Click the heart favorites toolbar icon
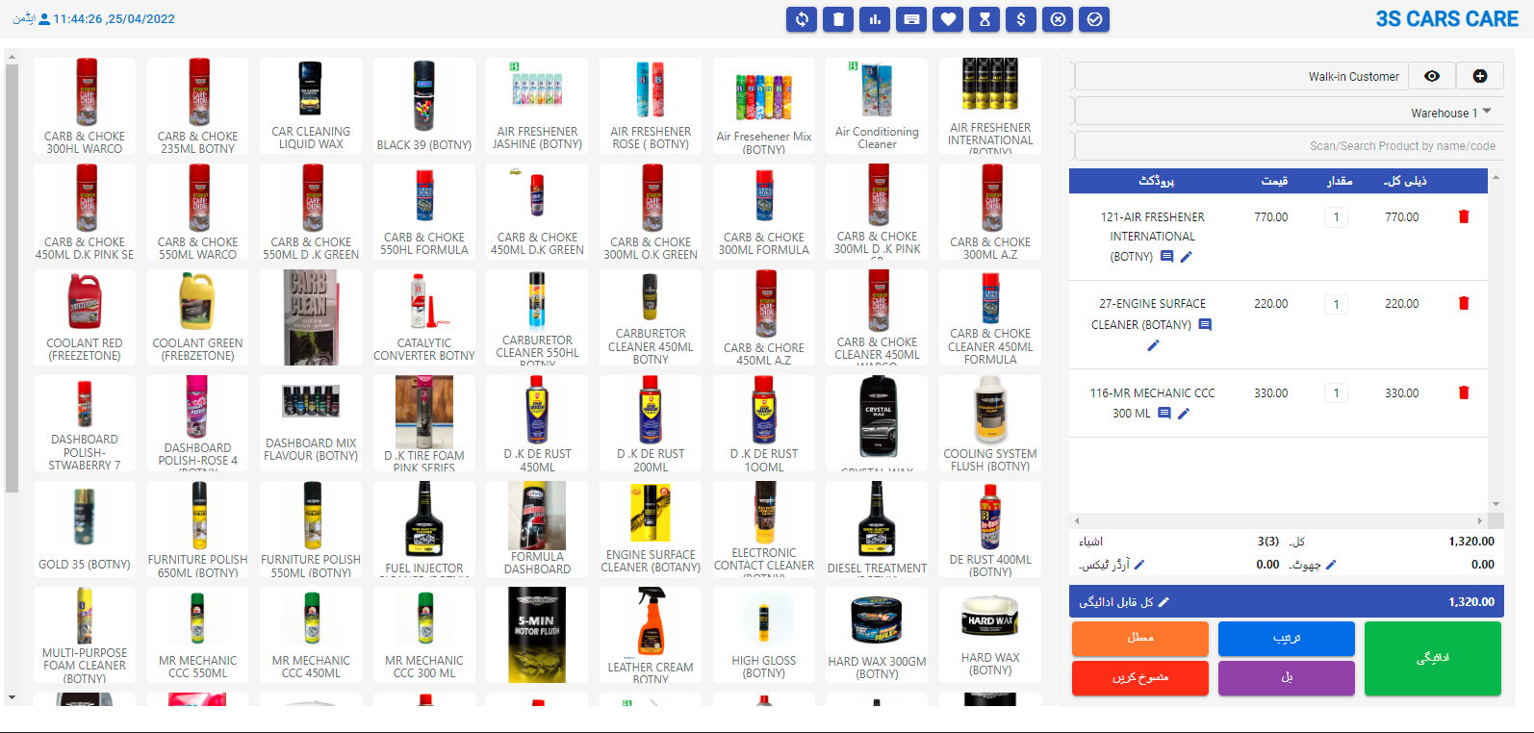 (948, 19)
